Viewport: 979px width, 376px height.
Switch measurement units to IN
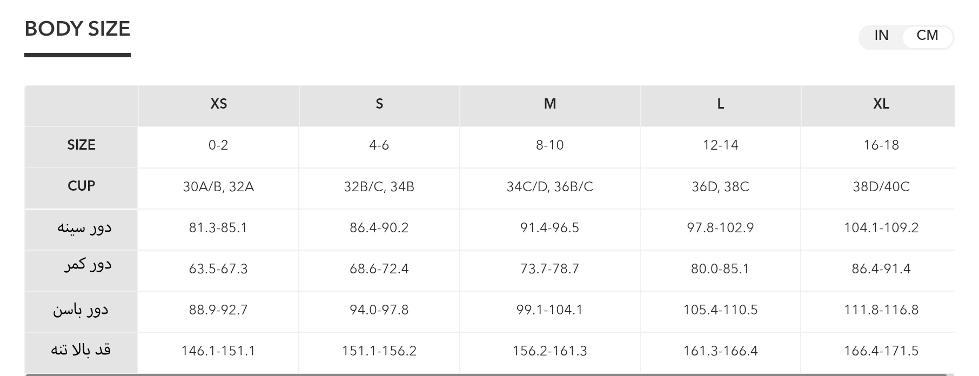point(881,36)
